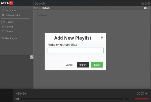Image resolution: width=151 pixels, height=102 pixels.
Task: Click the Settings gear icon
Action: pos(3,26)
